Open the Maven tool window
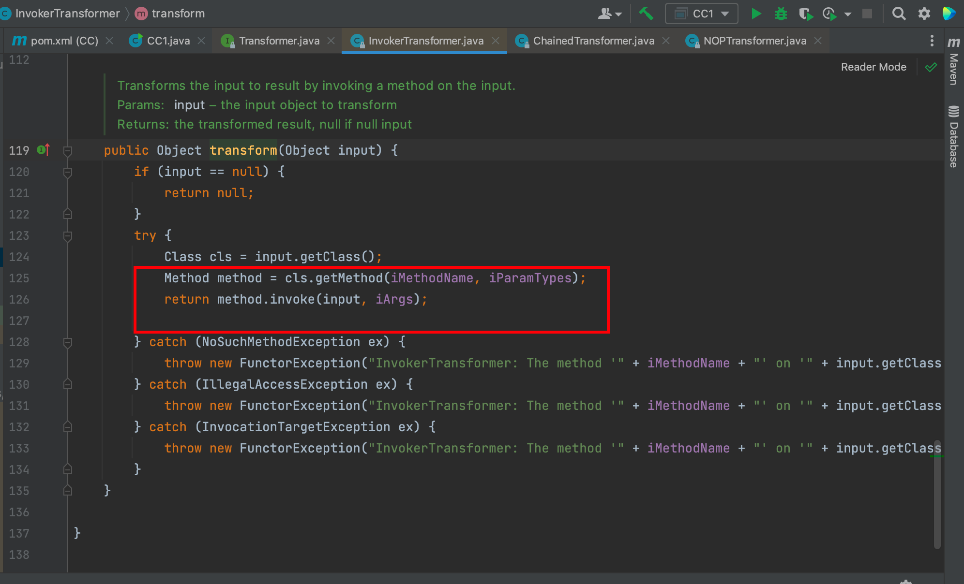964x584 pixels. click(x=954, y=61)
